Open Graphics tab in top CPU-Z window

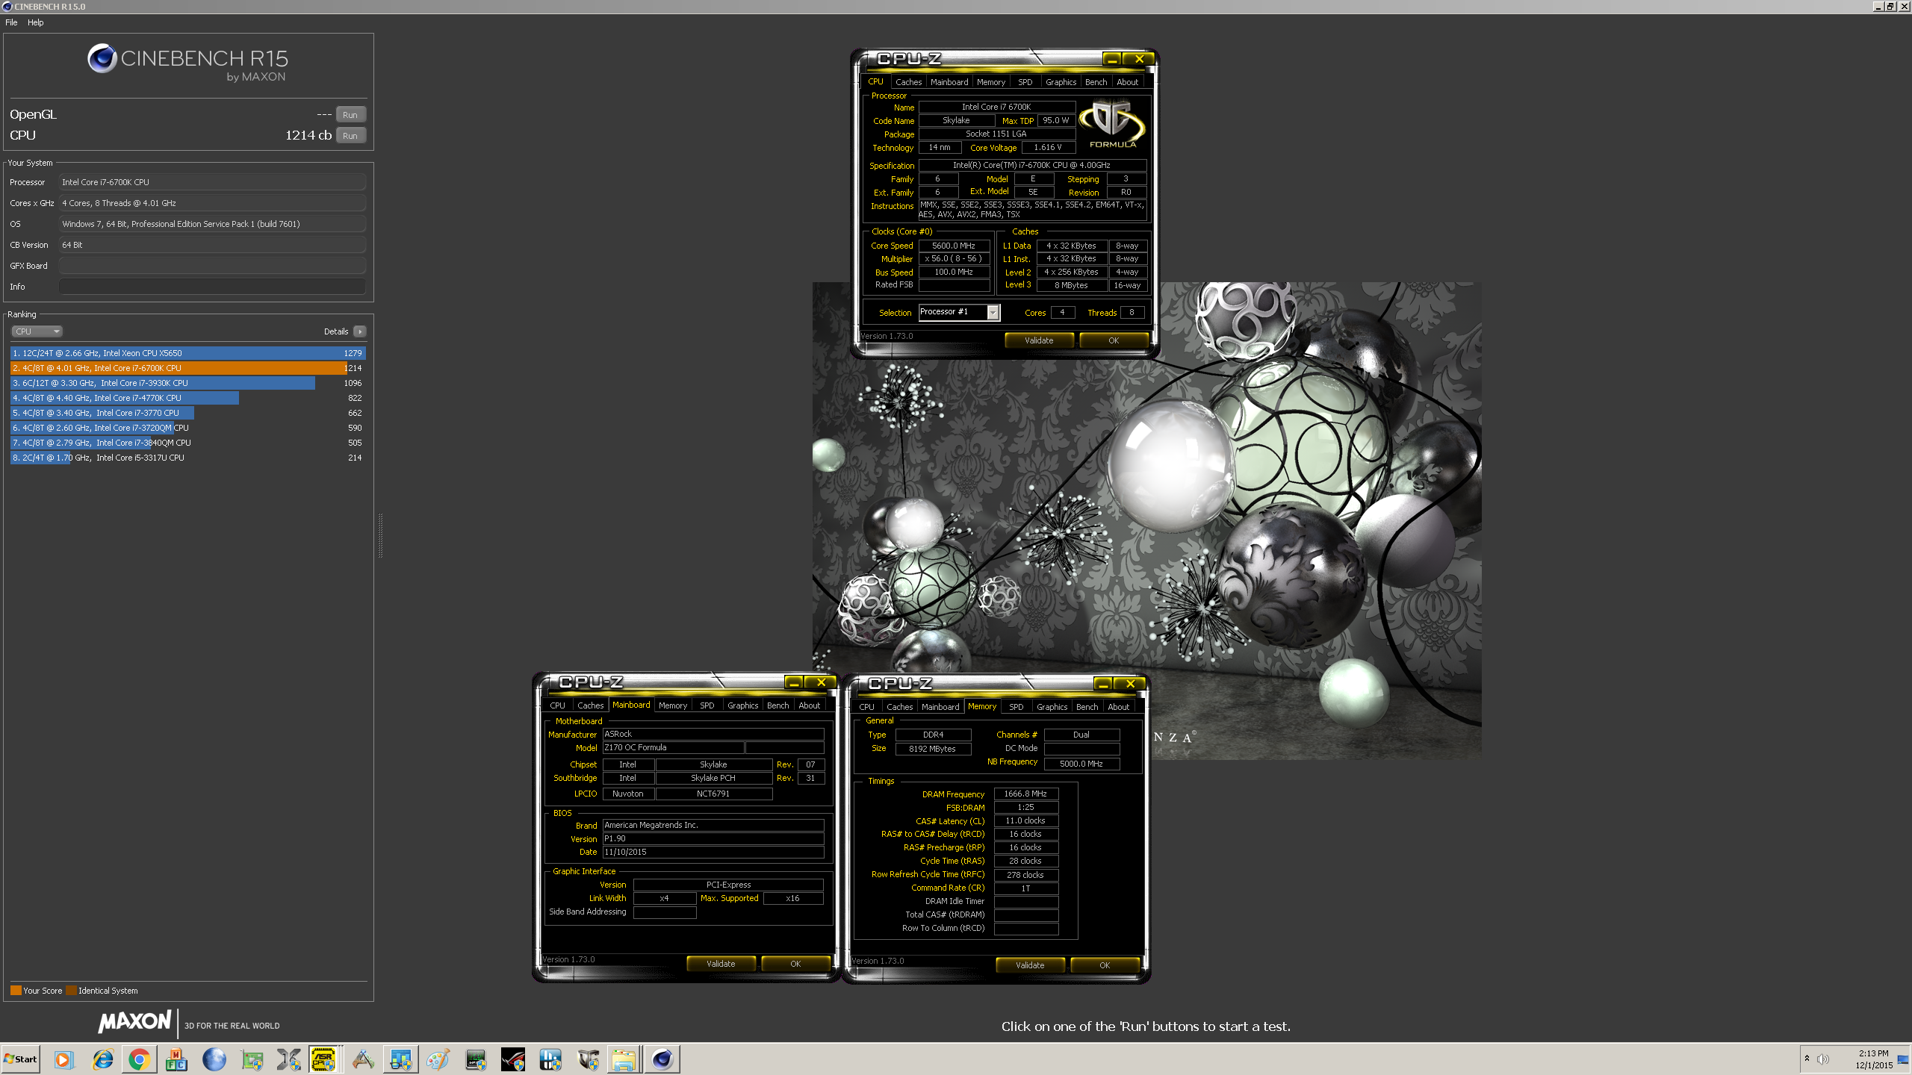(x=1061, y=82)
